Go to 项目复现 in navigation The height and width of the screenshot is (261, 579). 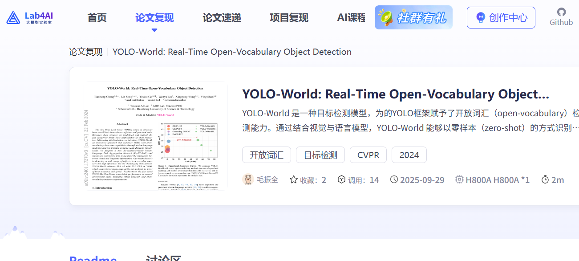289,18
